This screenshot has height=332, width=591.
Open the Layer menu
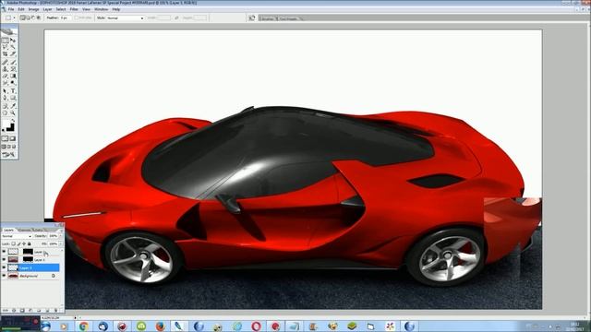coord(47,9)
